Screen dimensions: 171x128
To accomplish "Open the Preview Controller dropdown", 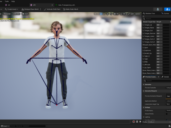I will pyautogui.click(x=169, y=88).
